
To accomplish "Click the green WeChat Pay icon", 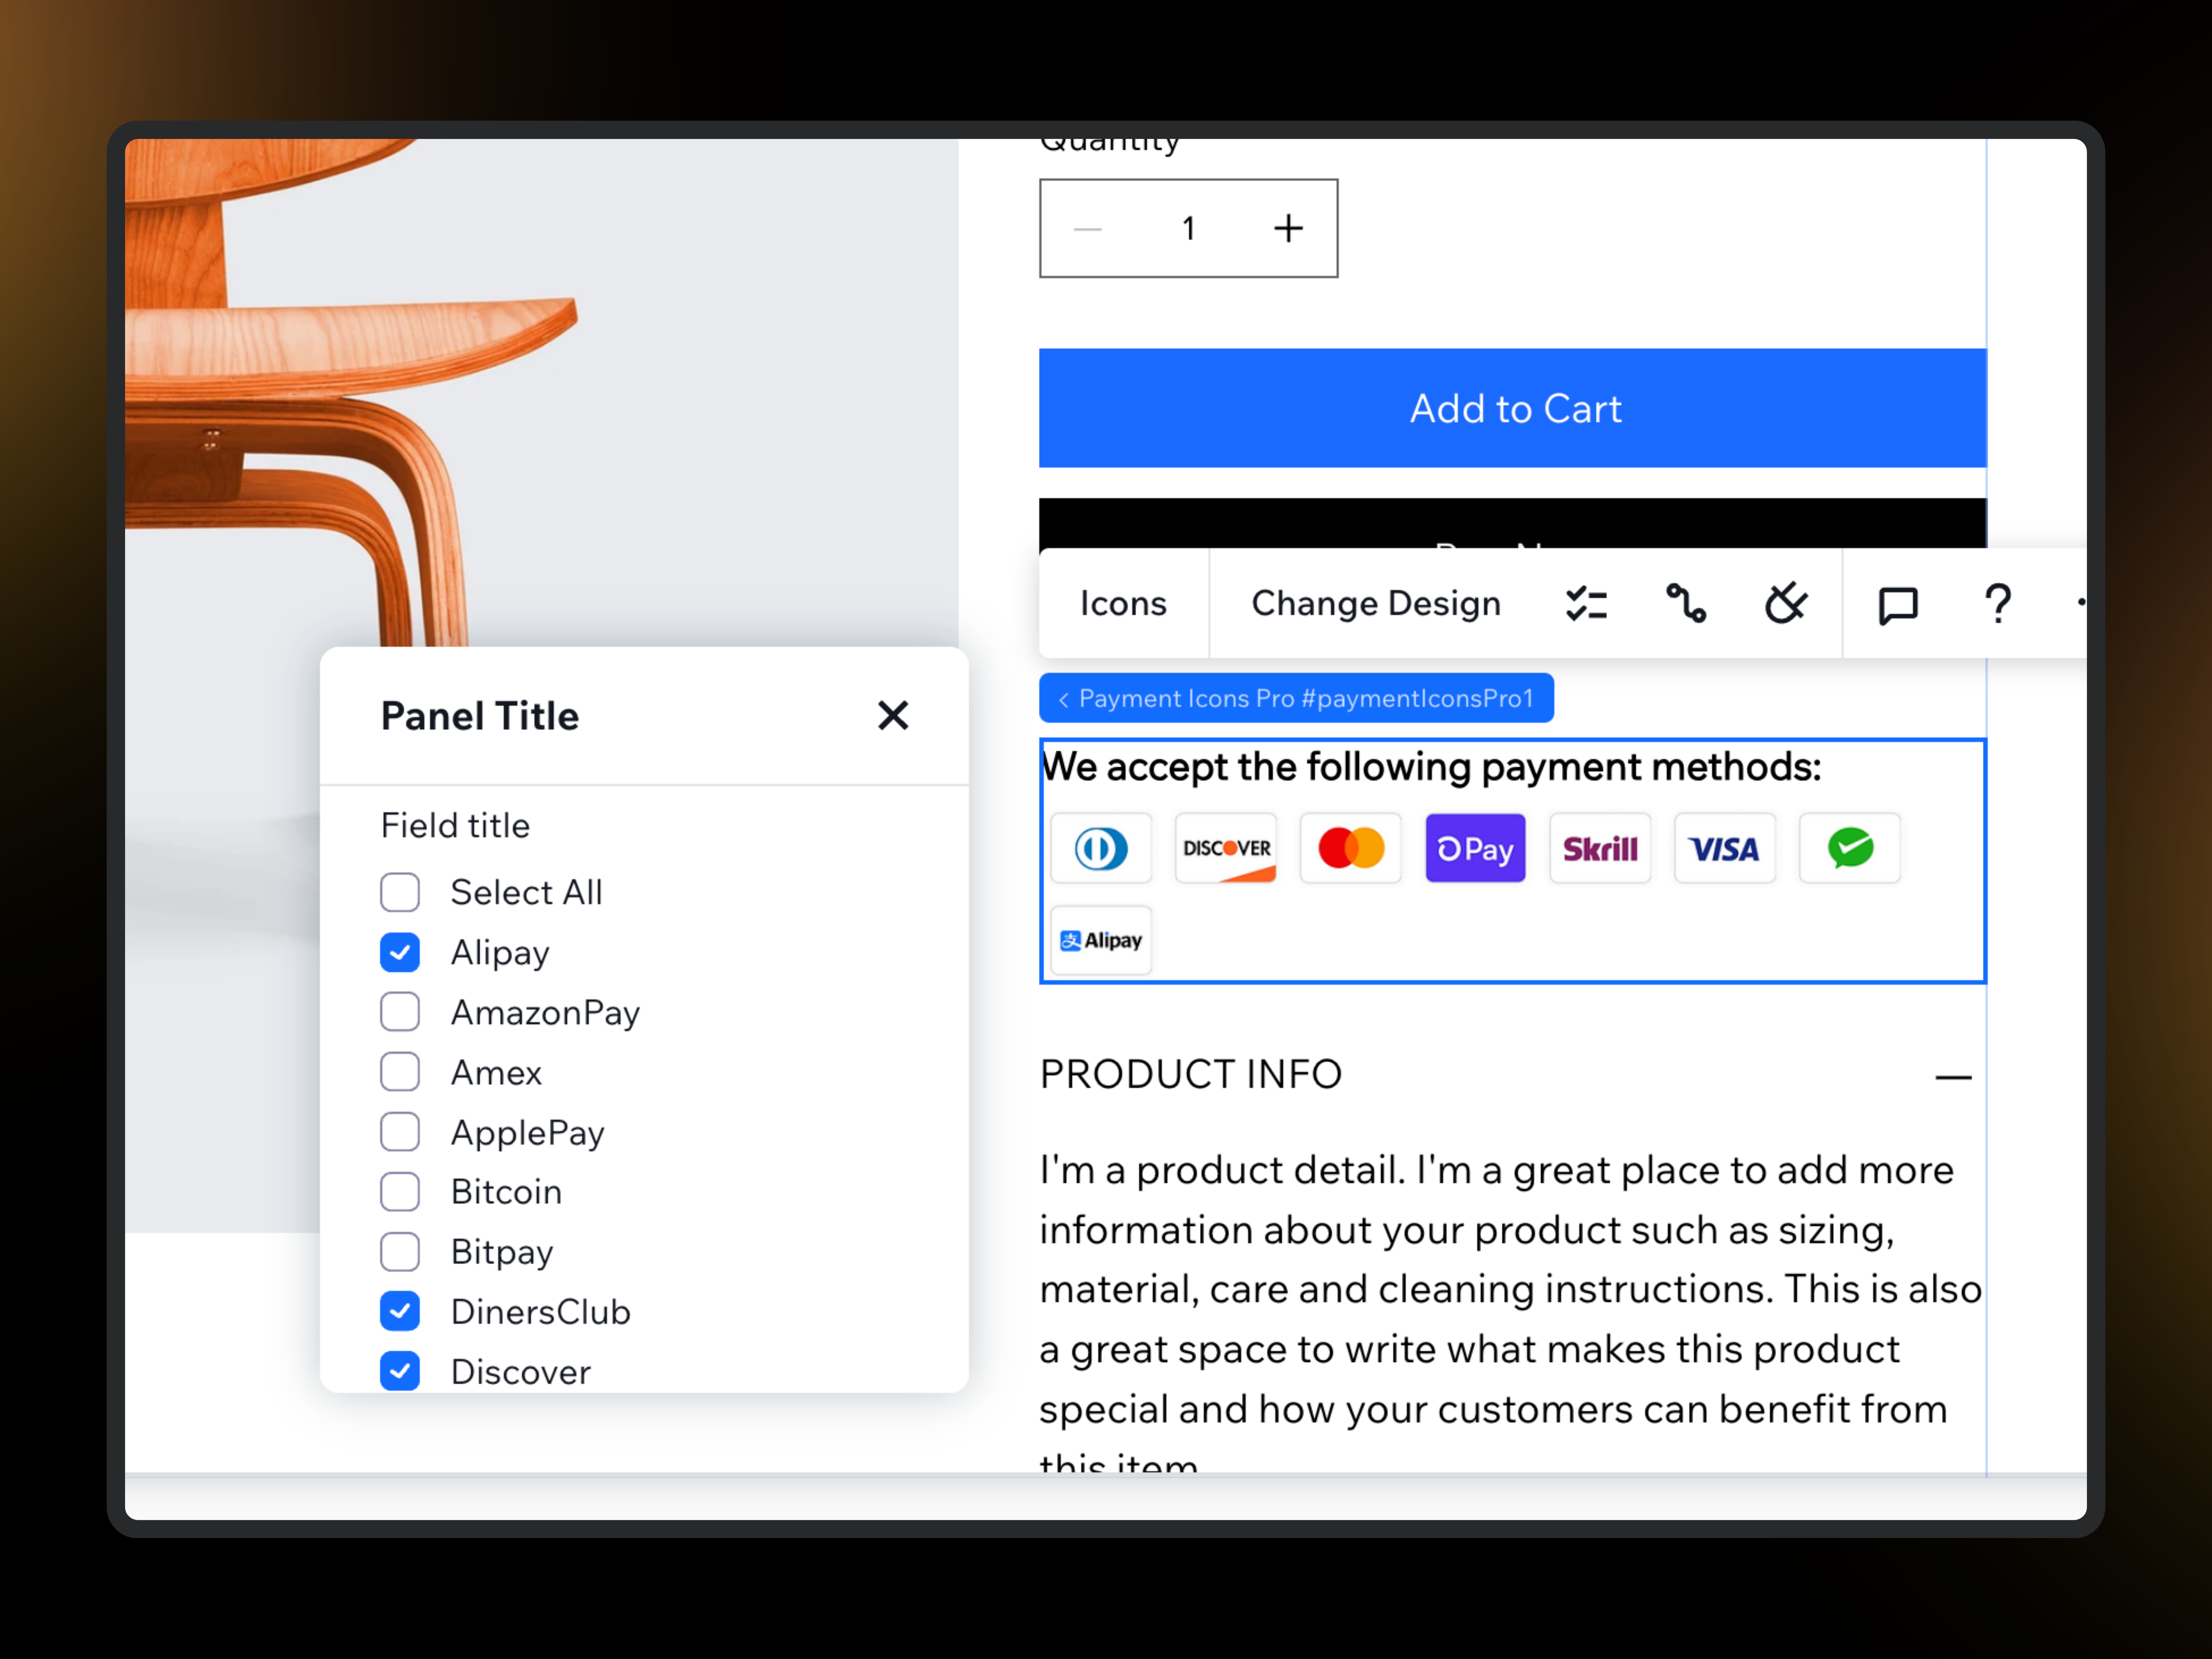I will pyautogui.click(x=1850, y=849).
